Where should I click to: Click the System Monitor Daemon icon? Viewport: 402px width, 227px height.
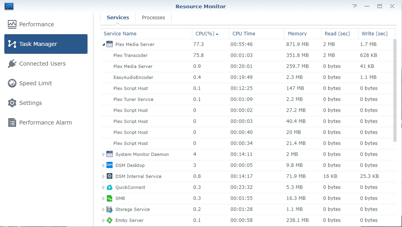[110, 154]
